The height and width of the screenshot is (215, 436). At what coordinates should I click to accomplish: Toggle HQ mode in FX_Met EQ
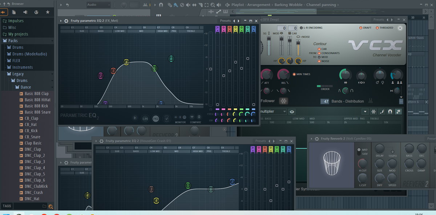click(156, 118)
